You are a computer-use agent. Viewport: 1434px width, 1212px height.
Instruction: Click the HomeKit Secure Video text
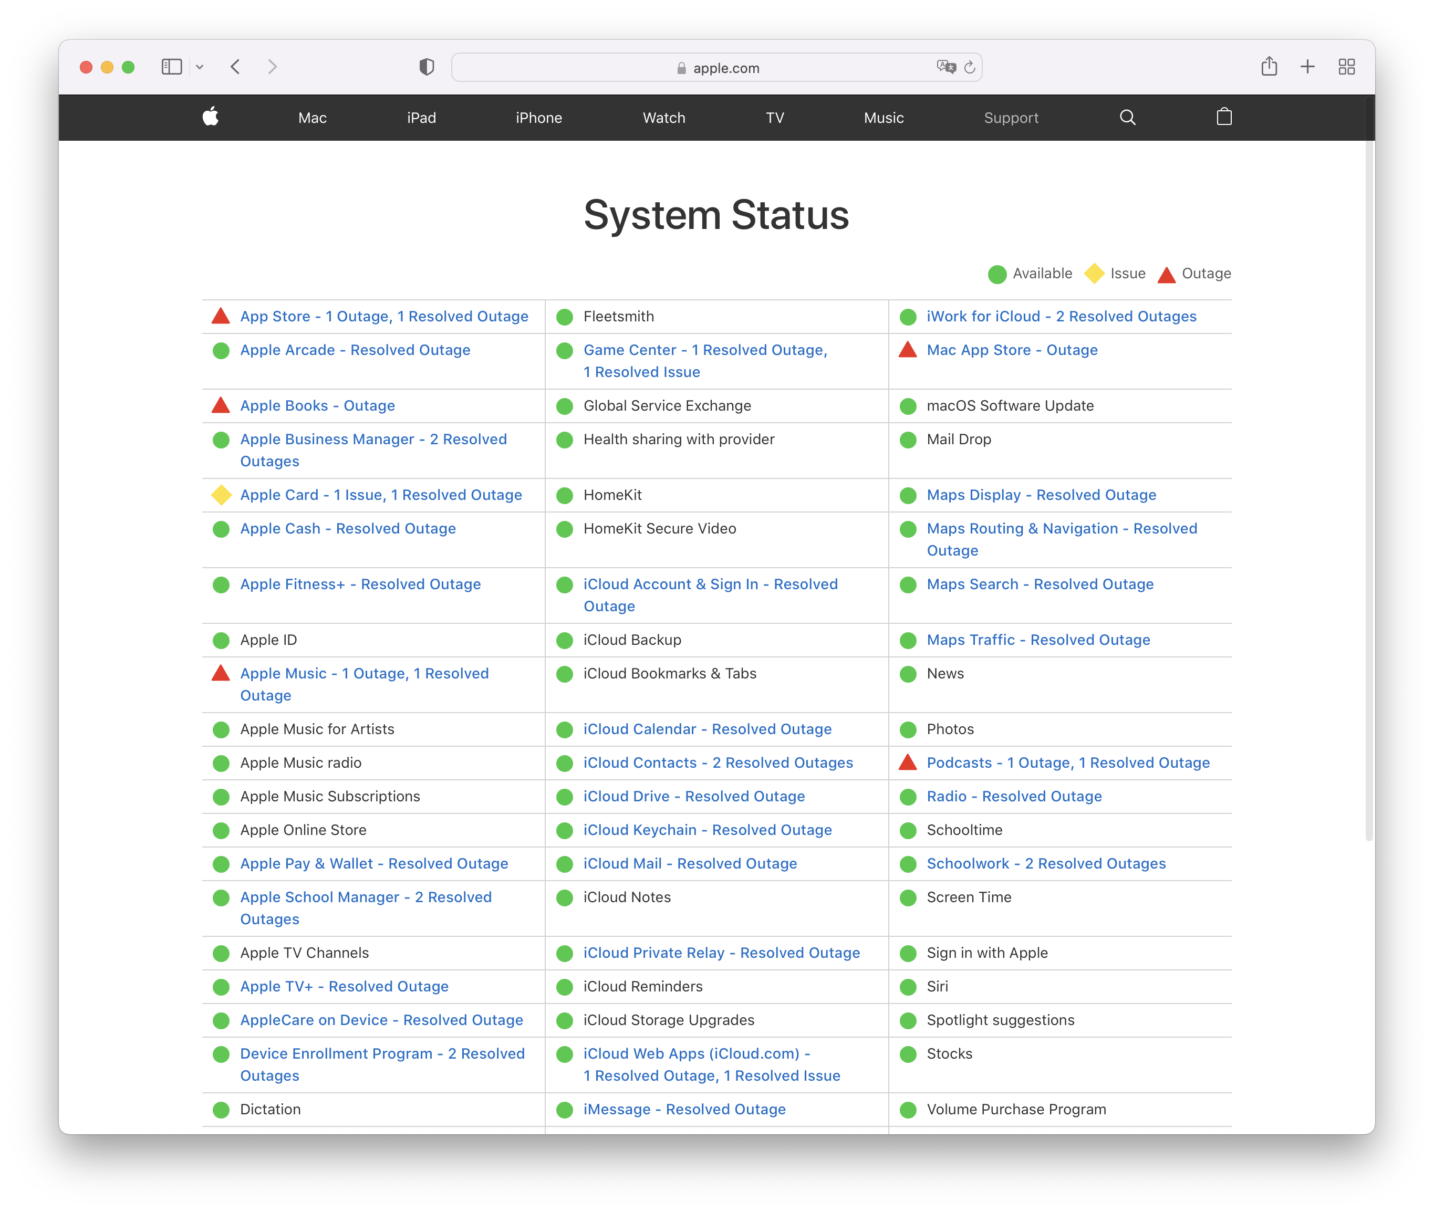pyautogui.click(x=660, y=528)
